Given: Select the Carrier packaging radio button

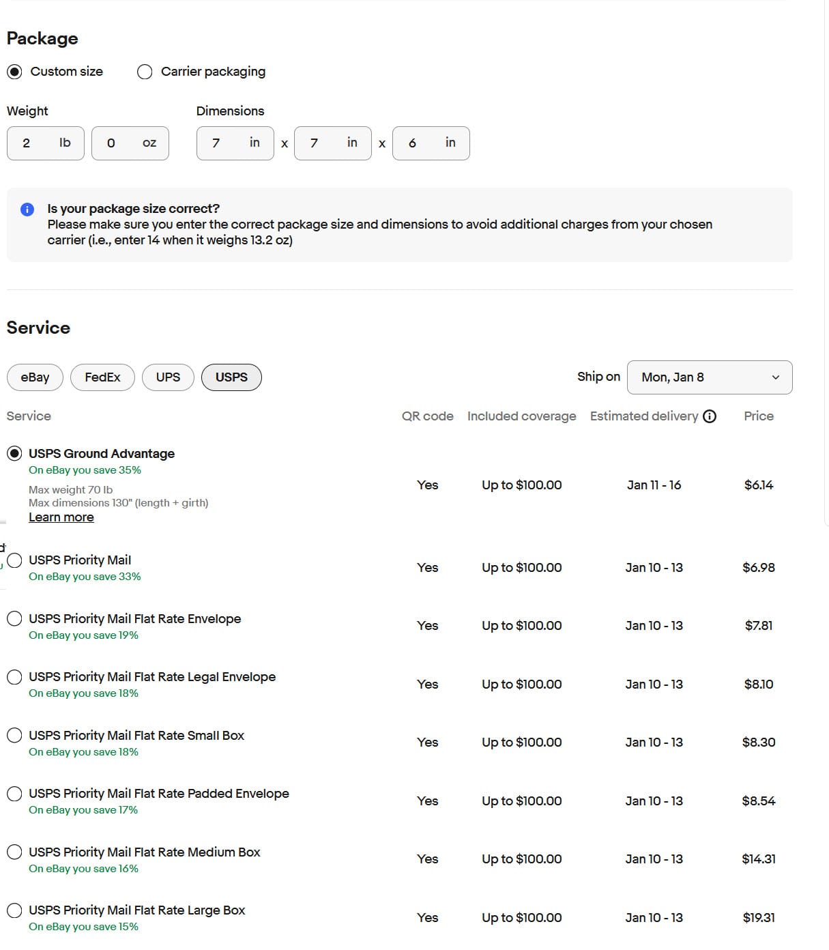Looking at the screenshot, I should click(145, 72).
